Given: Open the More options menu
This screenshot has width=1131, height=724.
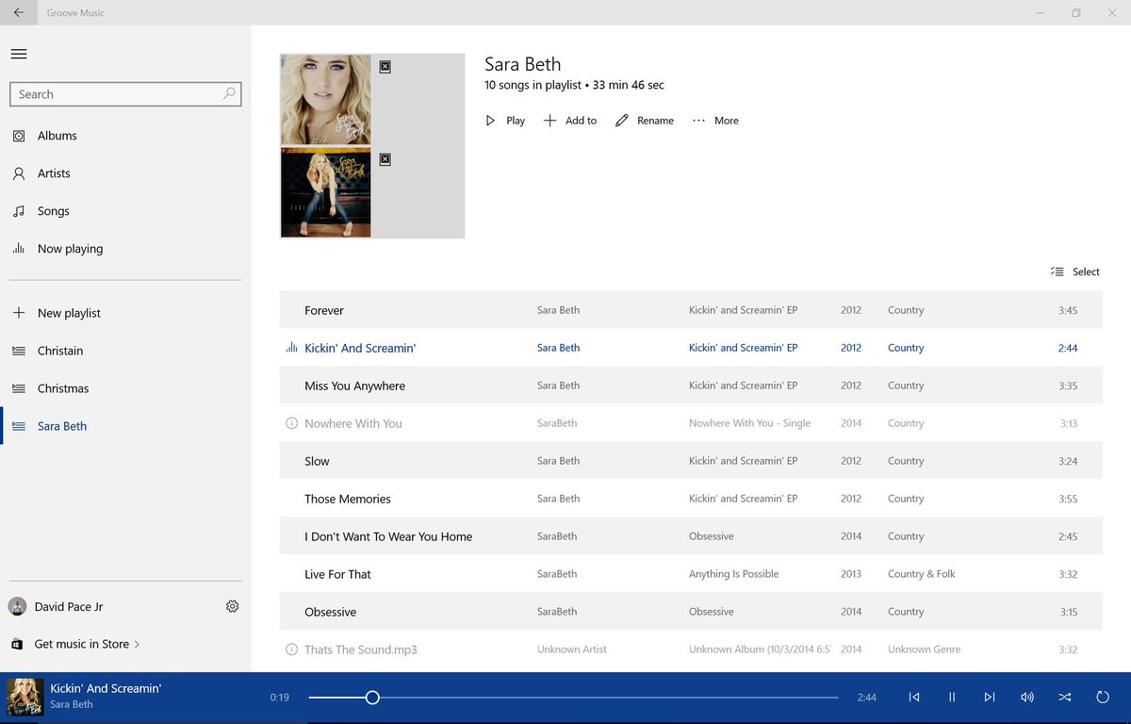Looking at the screenshot, I should click(715, 121).
